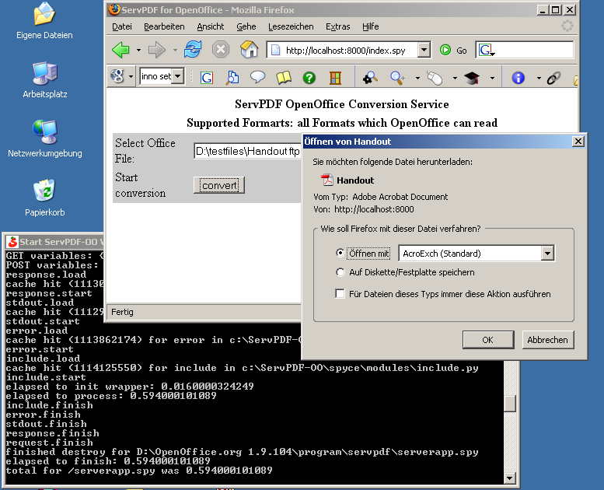
Task: Click the open book icon in the toolbar
Action: pyautogui.click(x=284, y=78)
